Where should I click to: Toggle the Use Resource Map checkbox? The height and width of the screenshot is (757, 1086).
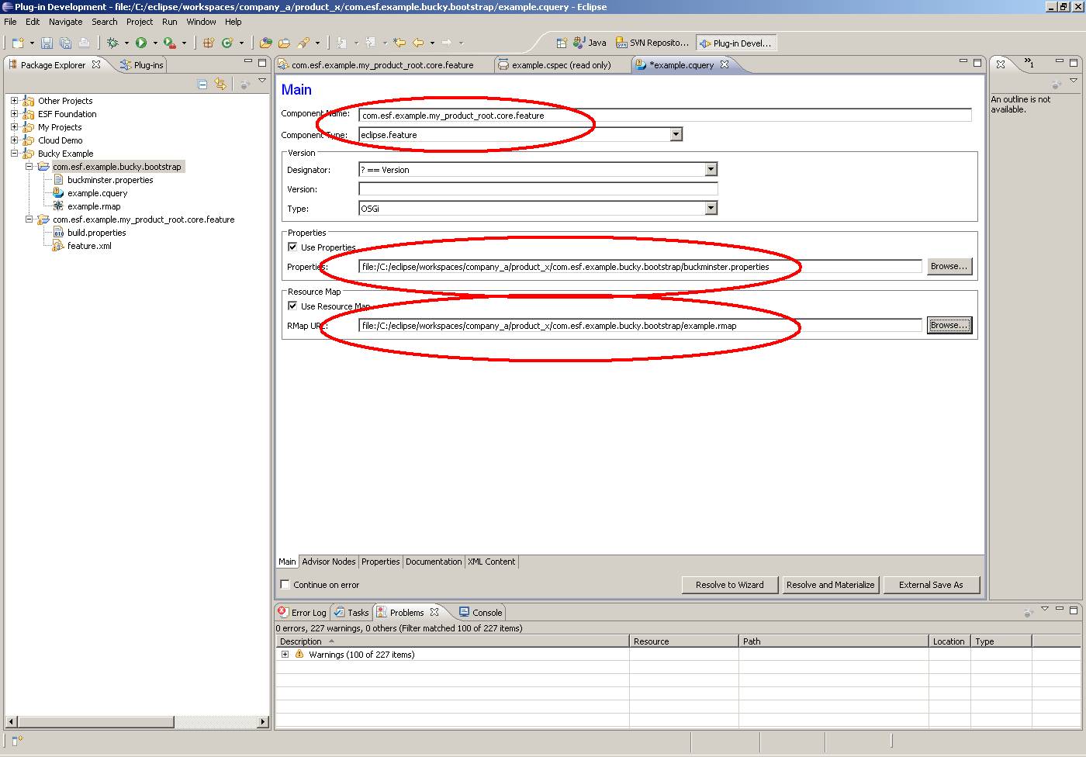coord(292,306)
